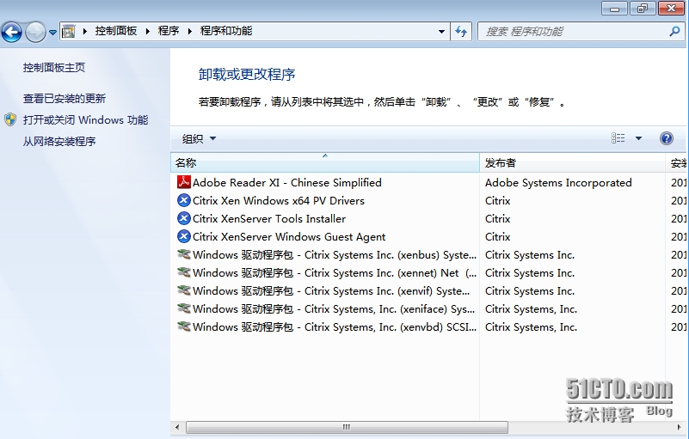Click Citrix XenServer Tools Installer icon
The width and height of the screenshot is (689, 439).
click(x=184, y=218)
